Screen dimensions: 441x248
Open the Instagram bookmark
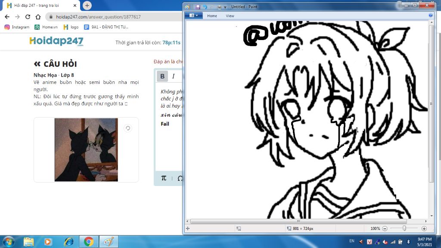pos(17,27)
